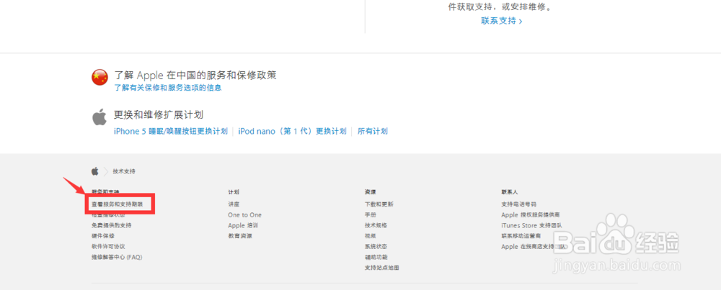Open iTunes Store 支持团队 link
This screenshot has height=290, width=721.
pos(531,225)
